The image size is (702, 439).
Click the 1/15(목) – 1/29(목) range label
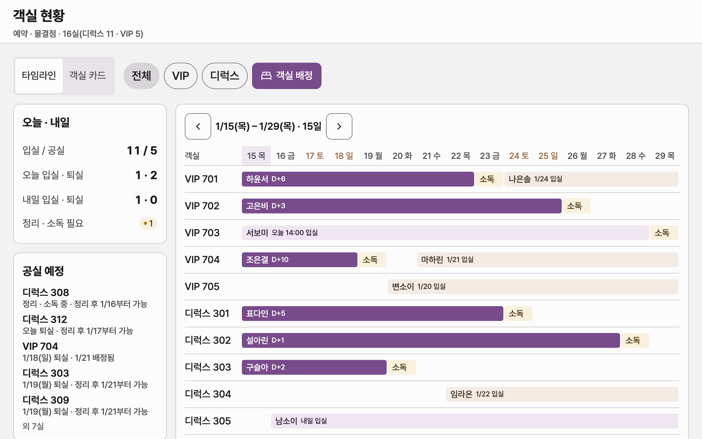[268, 126]
